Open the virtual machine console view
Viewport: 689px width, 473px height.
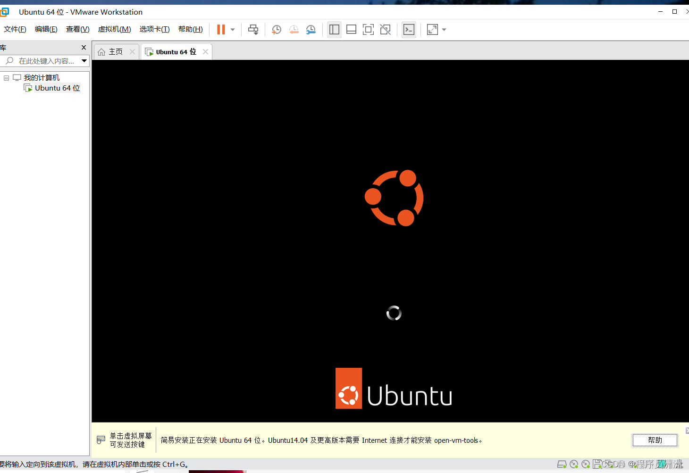click(x=409, y=29)
